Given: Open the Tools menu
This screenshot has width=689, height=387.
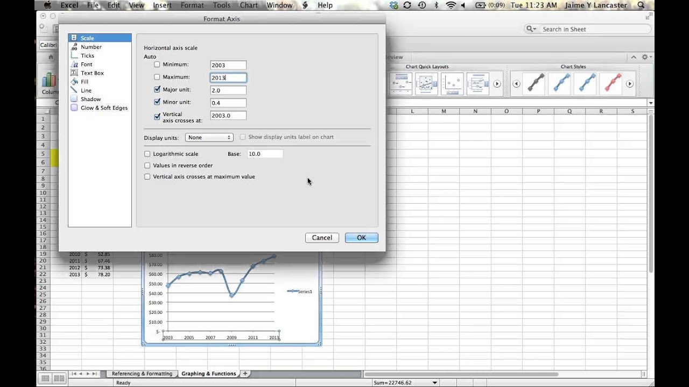Looking at the screenshot, I should tap(222, 5).
